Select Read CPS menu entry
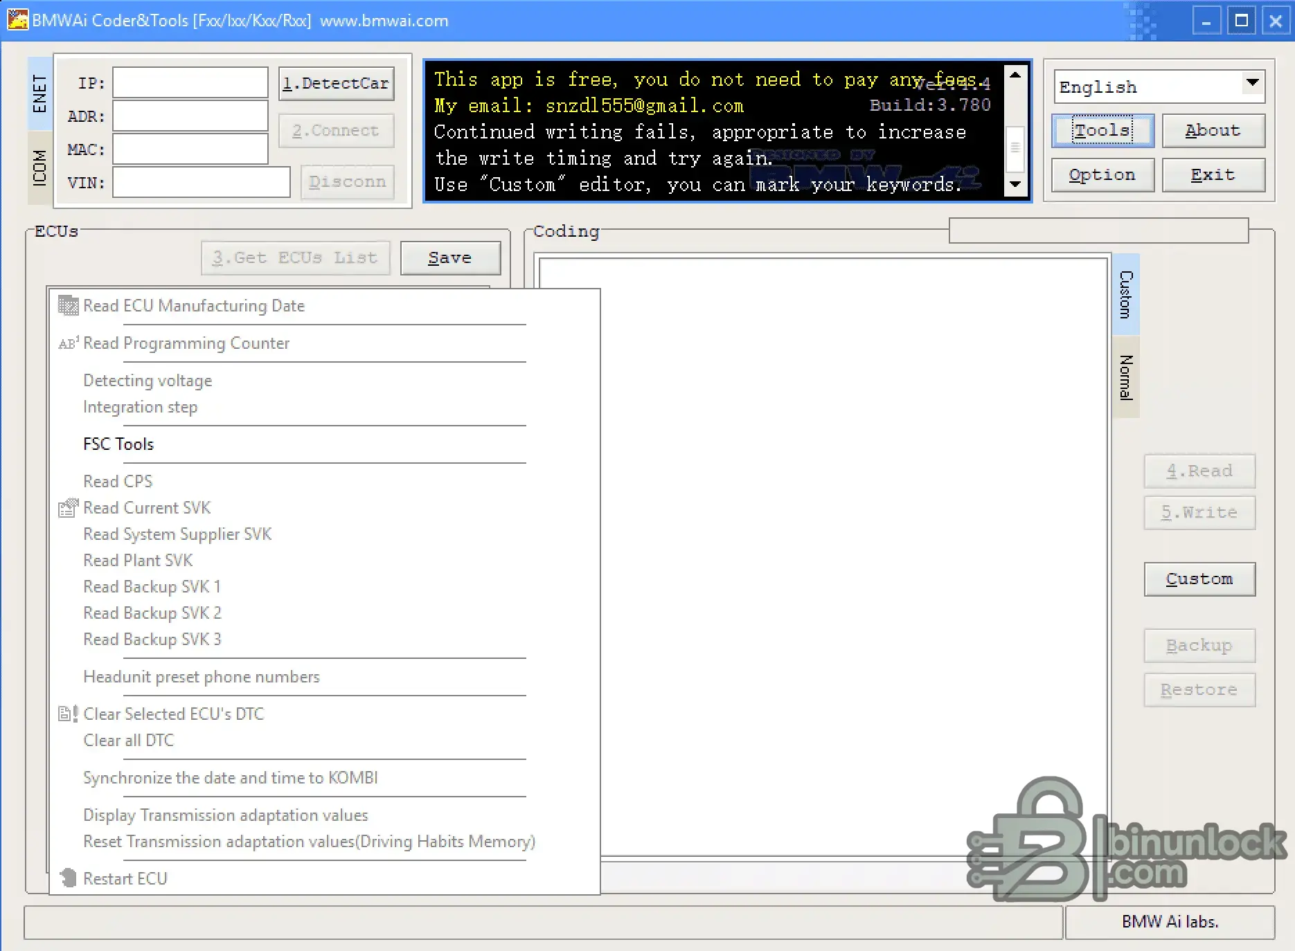Image resolution: width=1295 pixels, height=951 pixels. click(118, 482)
